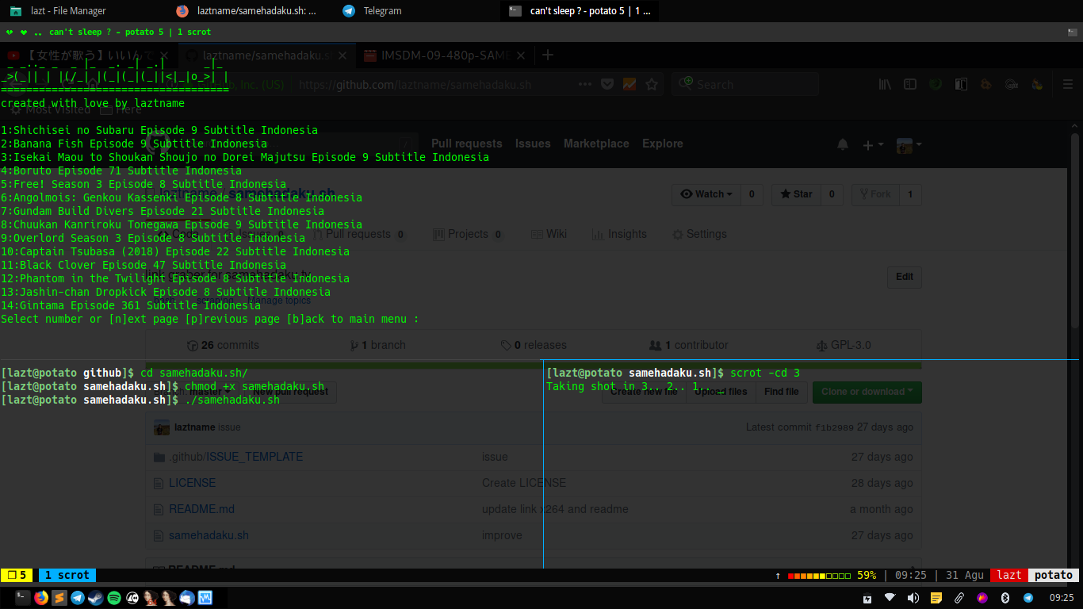1083x609 pixels.
Task: Switch to the laztname/samehadaku.sh Firefox window
Action: tap(251, 11)
